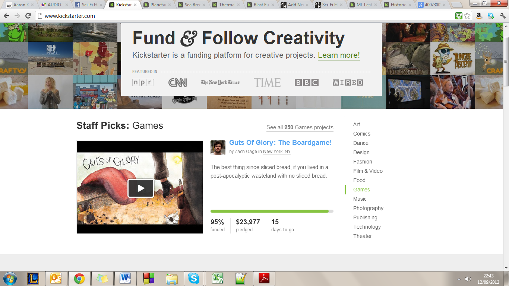
Task: Play the Guts of Glory video
Action: point(140,188)
